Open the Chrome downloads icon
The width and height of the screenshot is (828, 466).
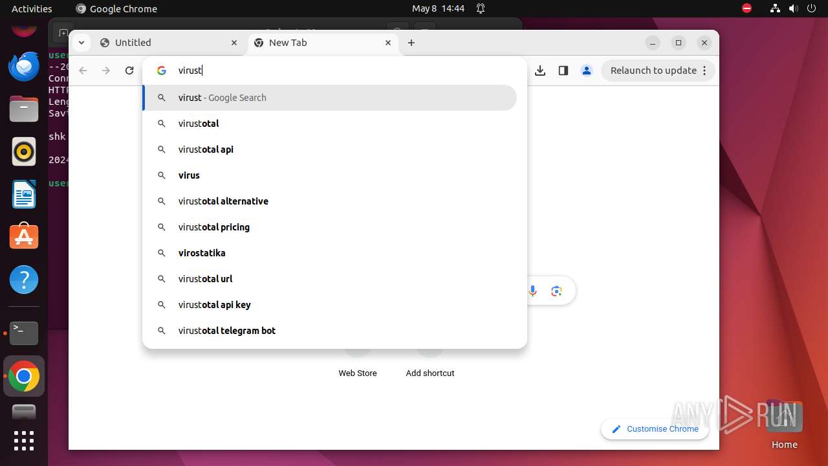540,71
